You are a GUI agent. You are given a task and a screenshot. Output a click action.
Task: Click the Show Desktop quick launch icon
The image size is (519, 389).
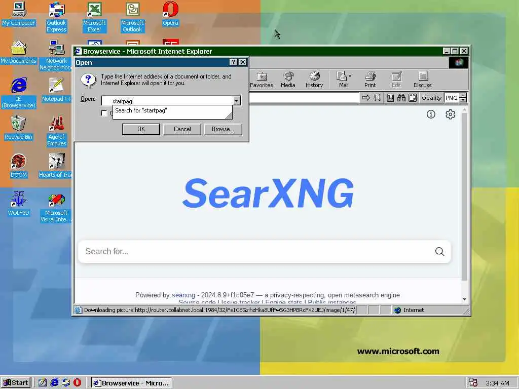pos(43,383)
